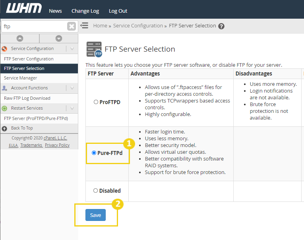The width and height of the screenshot is (304, 240).
Task: Click the Service Configuration section header
Action: pyautogui.click(x=39, y=48)
